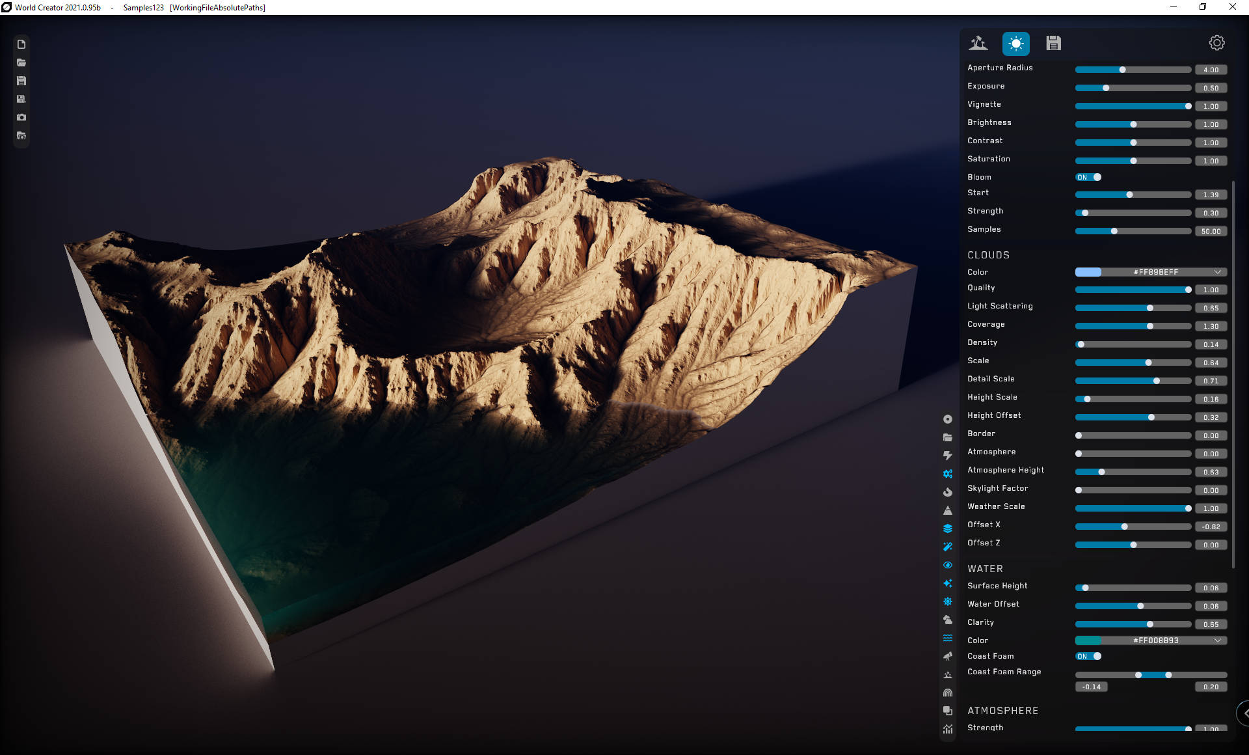
Task: Expand the Clouds color dropdown
Action: (x=1217, y=272)
